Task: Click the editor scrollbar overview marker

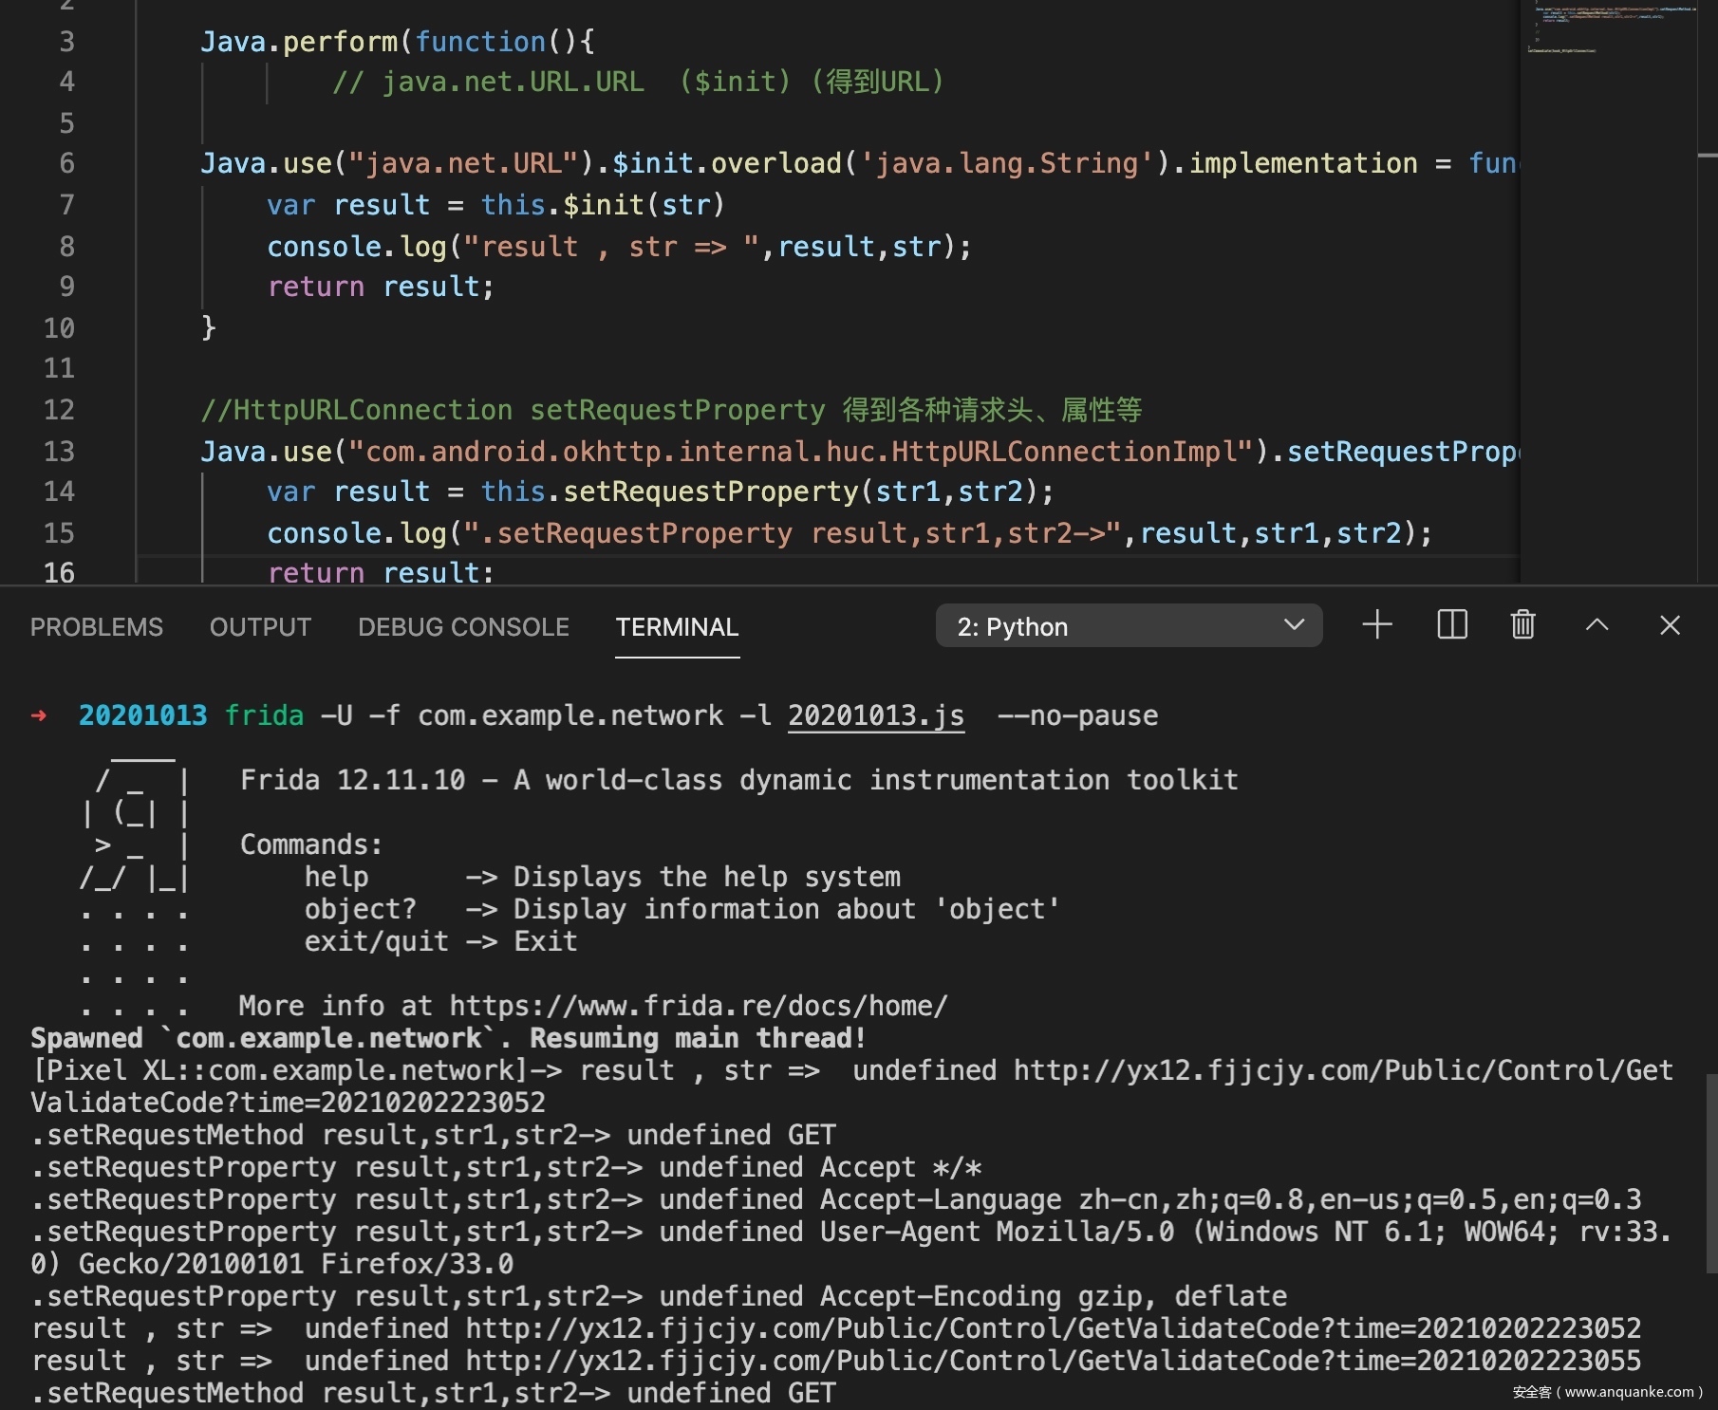Action: tap(1707, 155)
